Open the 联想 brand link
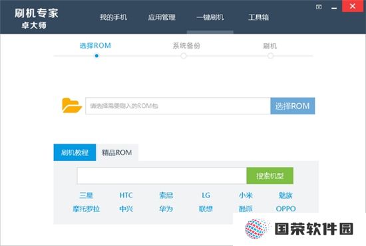The image size is (366, 246). click(206, 209)
